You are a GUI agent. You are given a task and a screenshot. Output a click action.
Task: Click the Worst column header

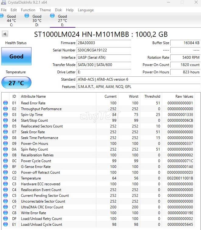(x=133, y=96)
